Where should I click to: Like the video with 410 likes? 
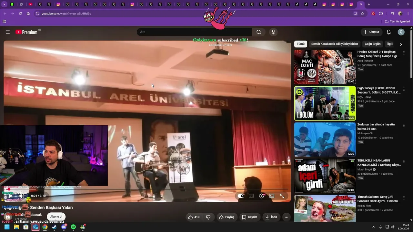194,217
